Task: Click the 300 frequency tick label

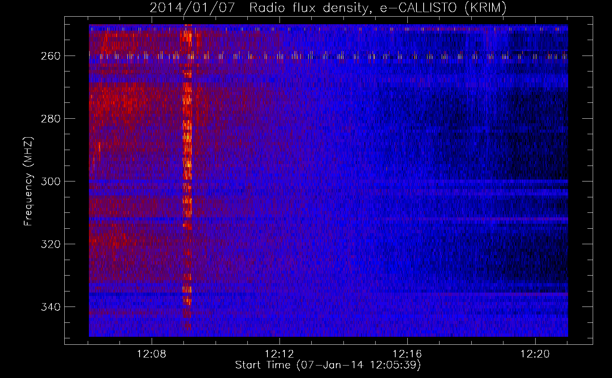Action: coord(50,181)
